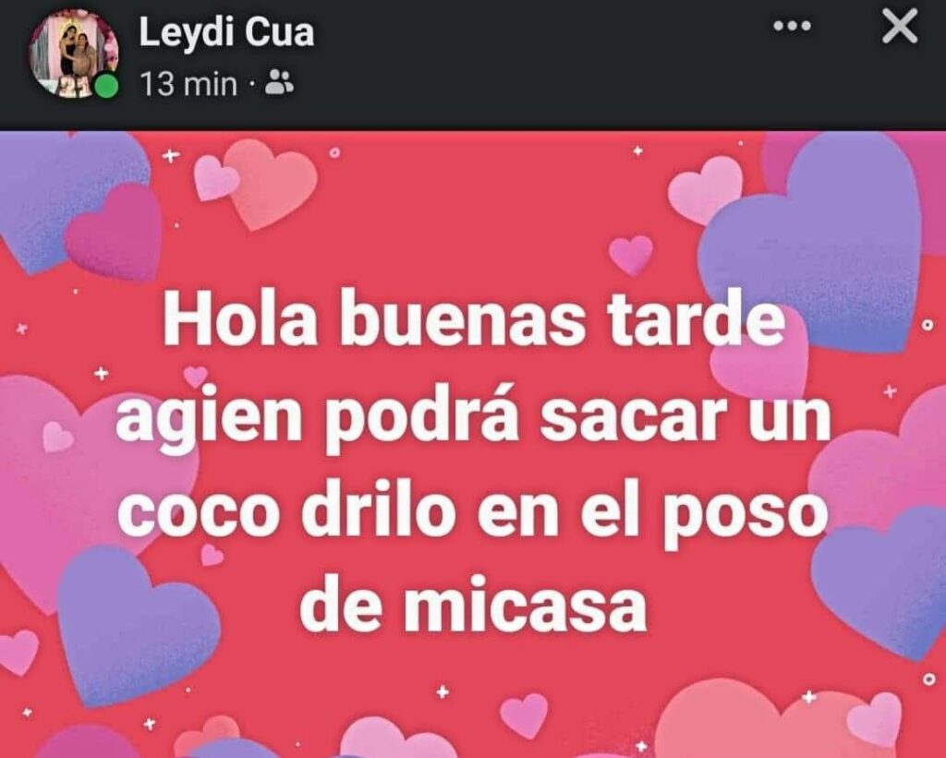The image size is (946, 758).
Task: Open the Leydi Cua profile name link
Action: coord(226,32)
